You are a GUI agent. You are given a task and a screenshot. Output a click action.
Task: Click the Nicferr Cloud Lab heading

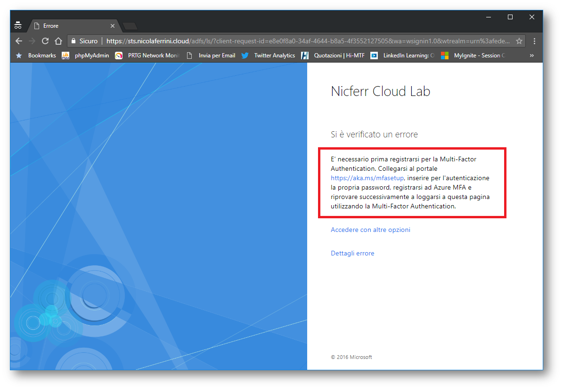pyautogui.click(x=380, y=91)
